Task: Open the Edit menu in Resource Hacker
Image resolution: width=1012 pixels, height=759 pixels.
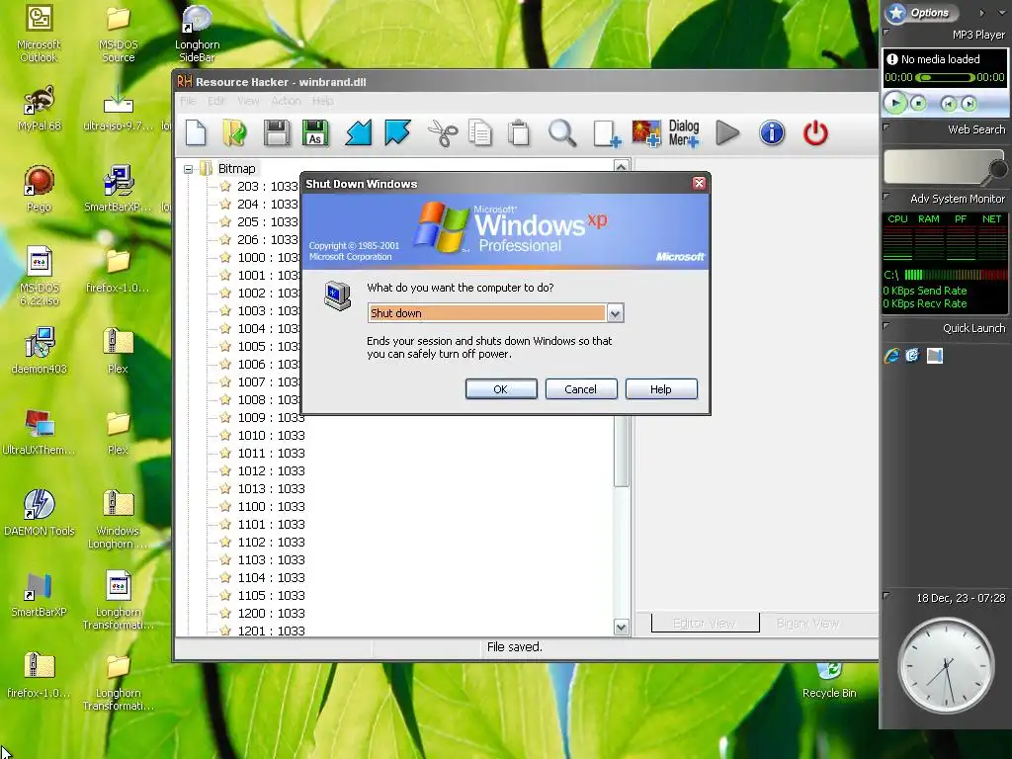Action: [216, 102]
